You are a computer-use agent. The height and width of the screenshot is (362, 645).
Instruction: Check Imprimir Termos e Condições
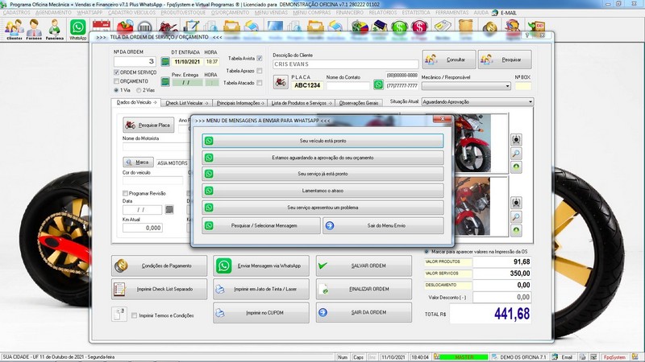[135, 315]
